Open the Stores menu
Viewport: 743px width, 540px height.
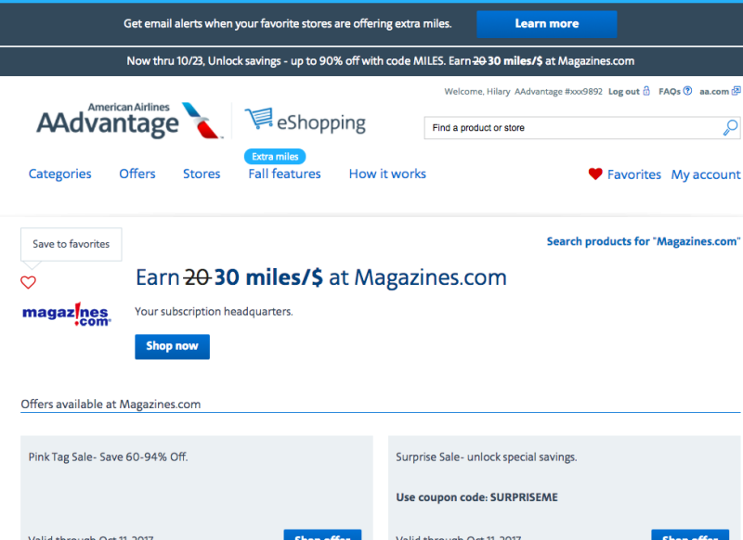[x=202, y=174]
